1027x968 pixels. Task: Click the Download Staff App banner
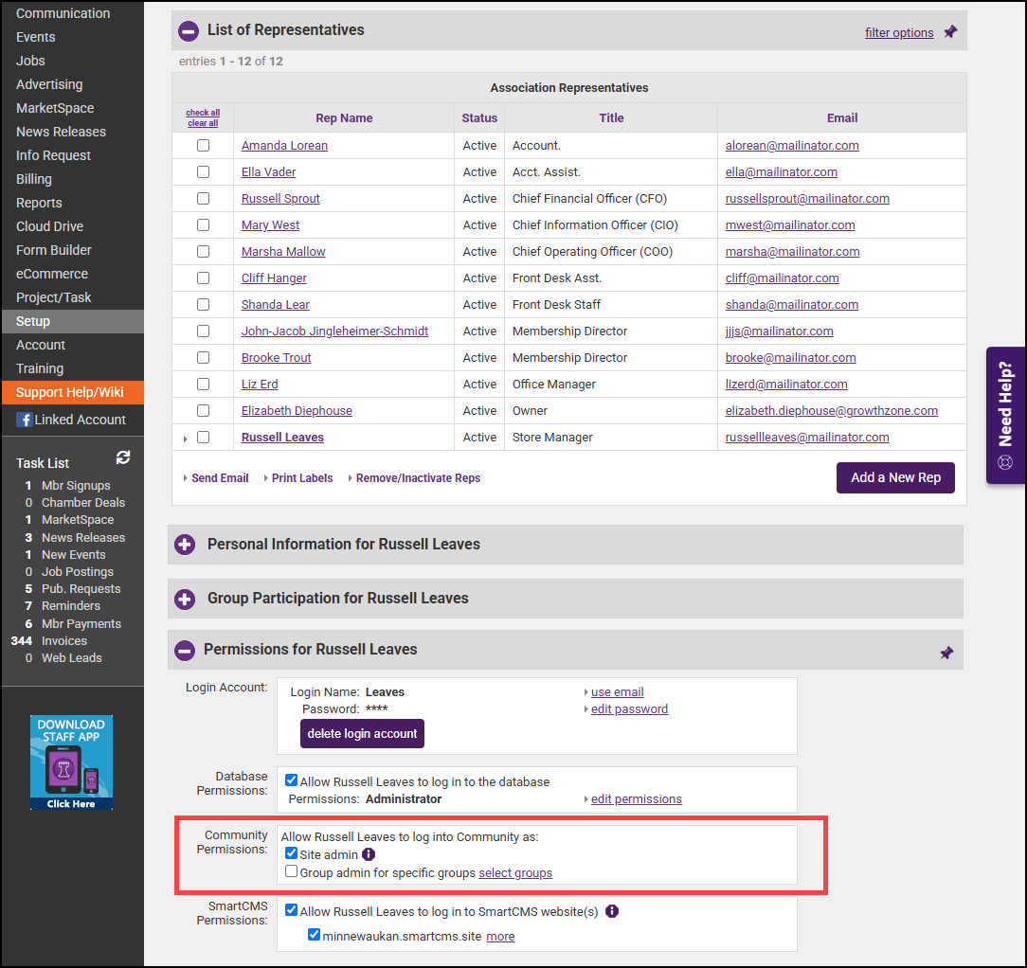(71, 762)
